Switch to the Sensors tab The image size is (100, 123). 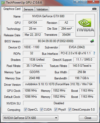coord(28,9)
